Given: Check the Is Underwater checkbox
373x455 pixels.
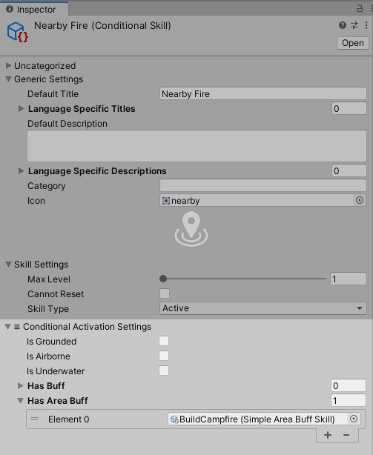Looking at the screenshot, I should tap(164, 371).
